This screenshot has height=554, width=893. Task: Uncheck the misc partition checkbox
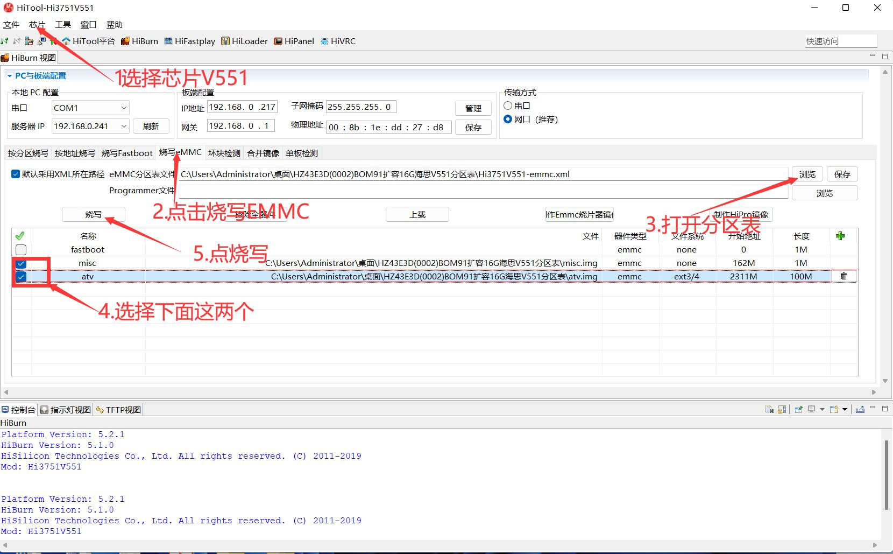[x=21, y=263]
